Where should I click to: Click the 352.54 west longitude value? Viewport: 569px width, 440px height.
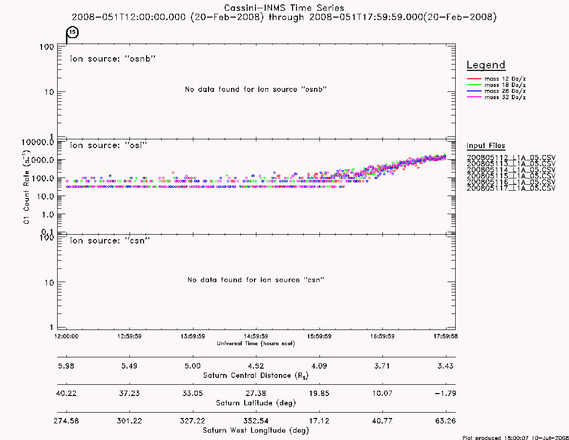(x=256, y=421)
